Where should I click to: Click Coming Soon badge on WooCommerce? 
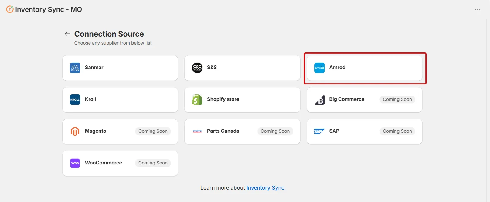153,163
